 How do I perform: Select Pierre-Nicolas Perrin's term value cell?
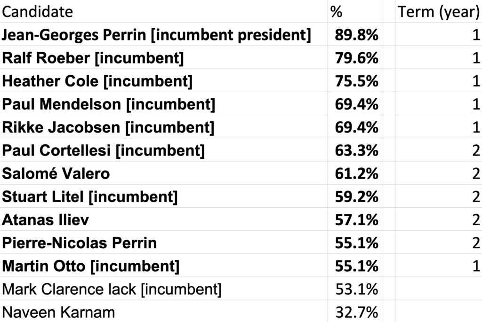(x=439, y=243)
